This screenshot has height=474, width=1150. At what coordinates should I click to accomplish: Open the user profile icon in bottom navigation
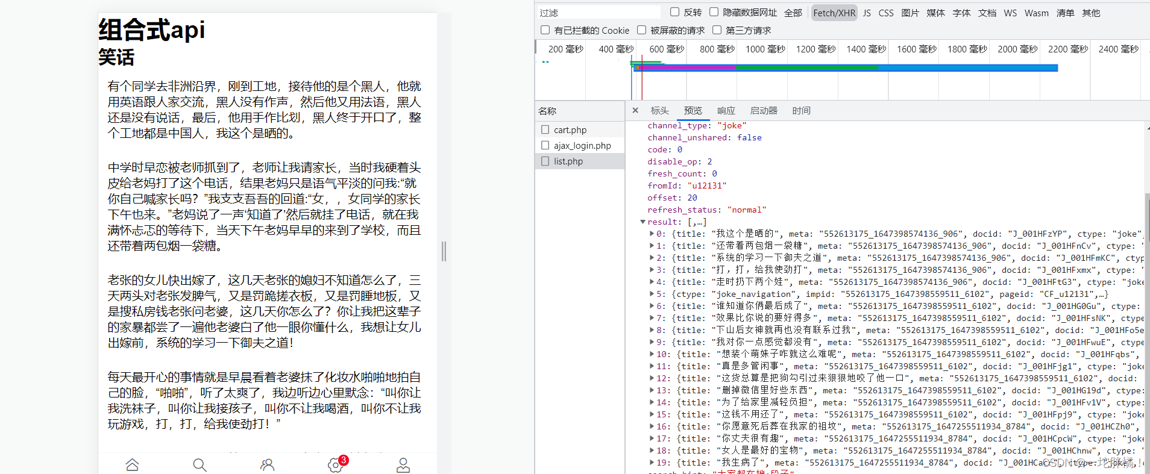click(403, 465)
